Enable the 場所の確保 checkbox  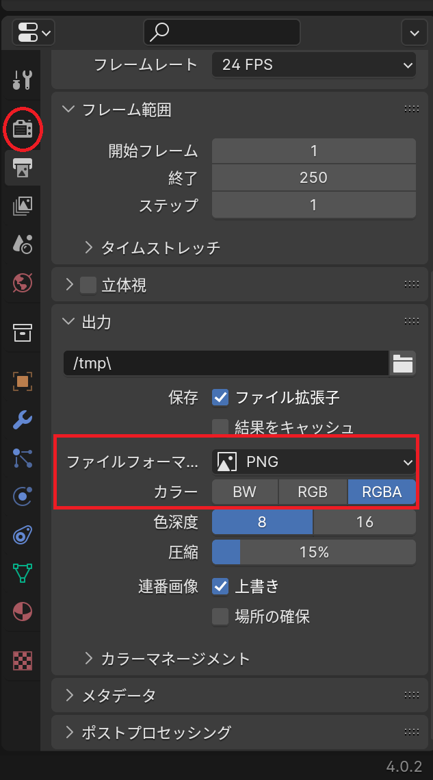(x=220, y=617)
